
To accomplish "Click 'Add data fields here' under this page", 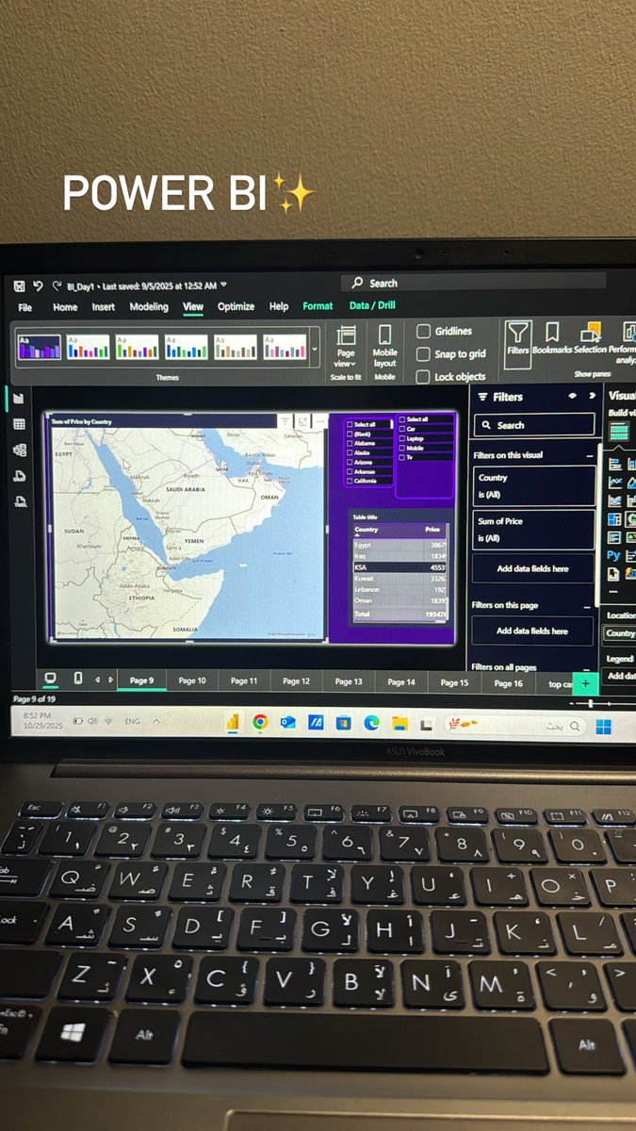I will (533, 631).
